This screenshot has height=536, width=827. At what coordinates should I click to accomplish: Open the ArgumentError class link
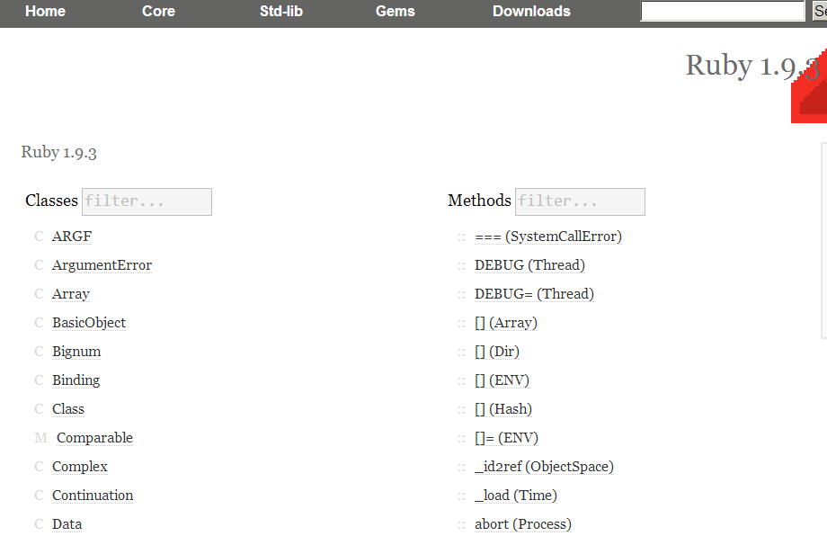point(102,265)
